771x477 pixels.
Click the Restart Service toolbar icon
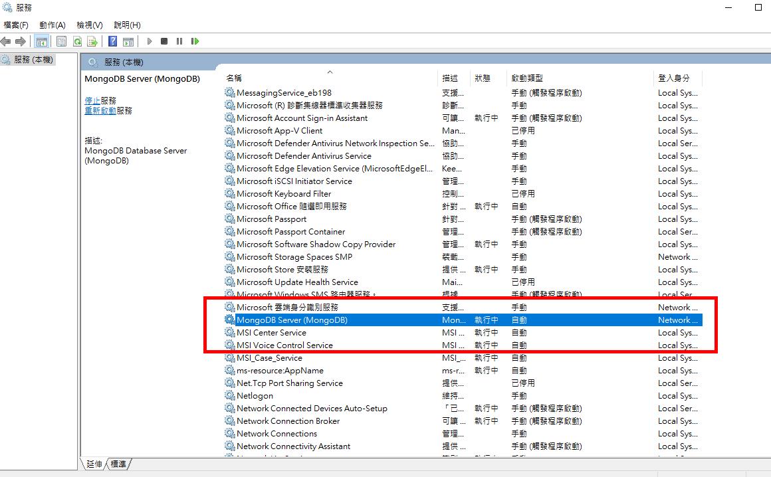point(195,41)
